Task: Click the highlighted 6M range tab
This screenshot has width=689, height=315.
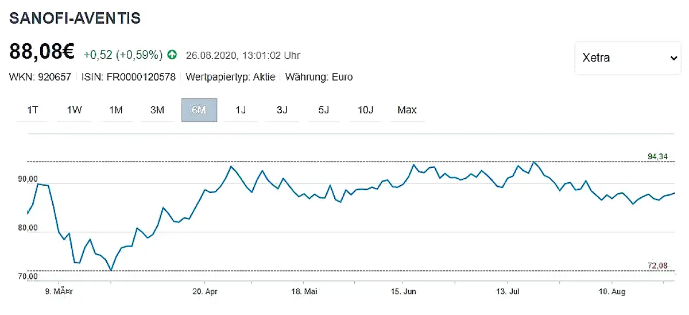Action: click(199, 110)
